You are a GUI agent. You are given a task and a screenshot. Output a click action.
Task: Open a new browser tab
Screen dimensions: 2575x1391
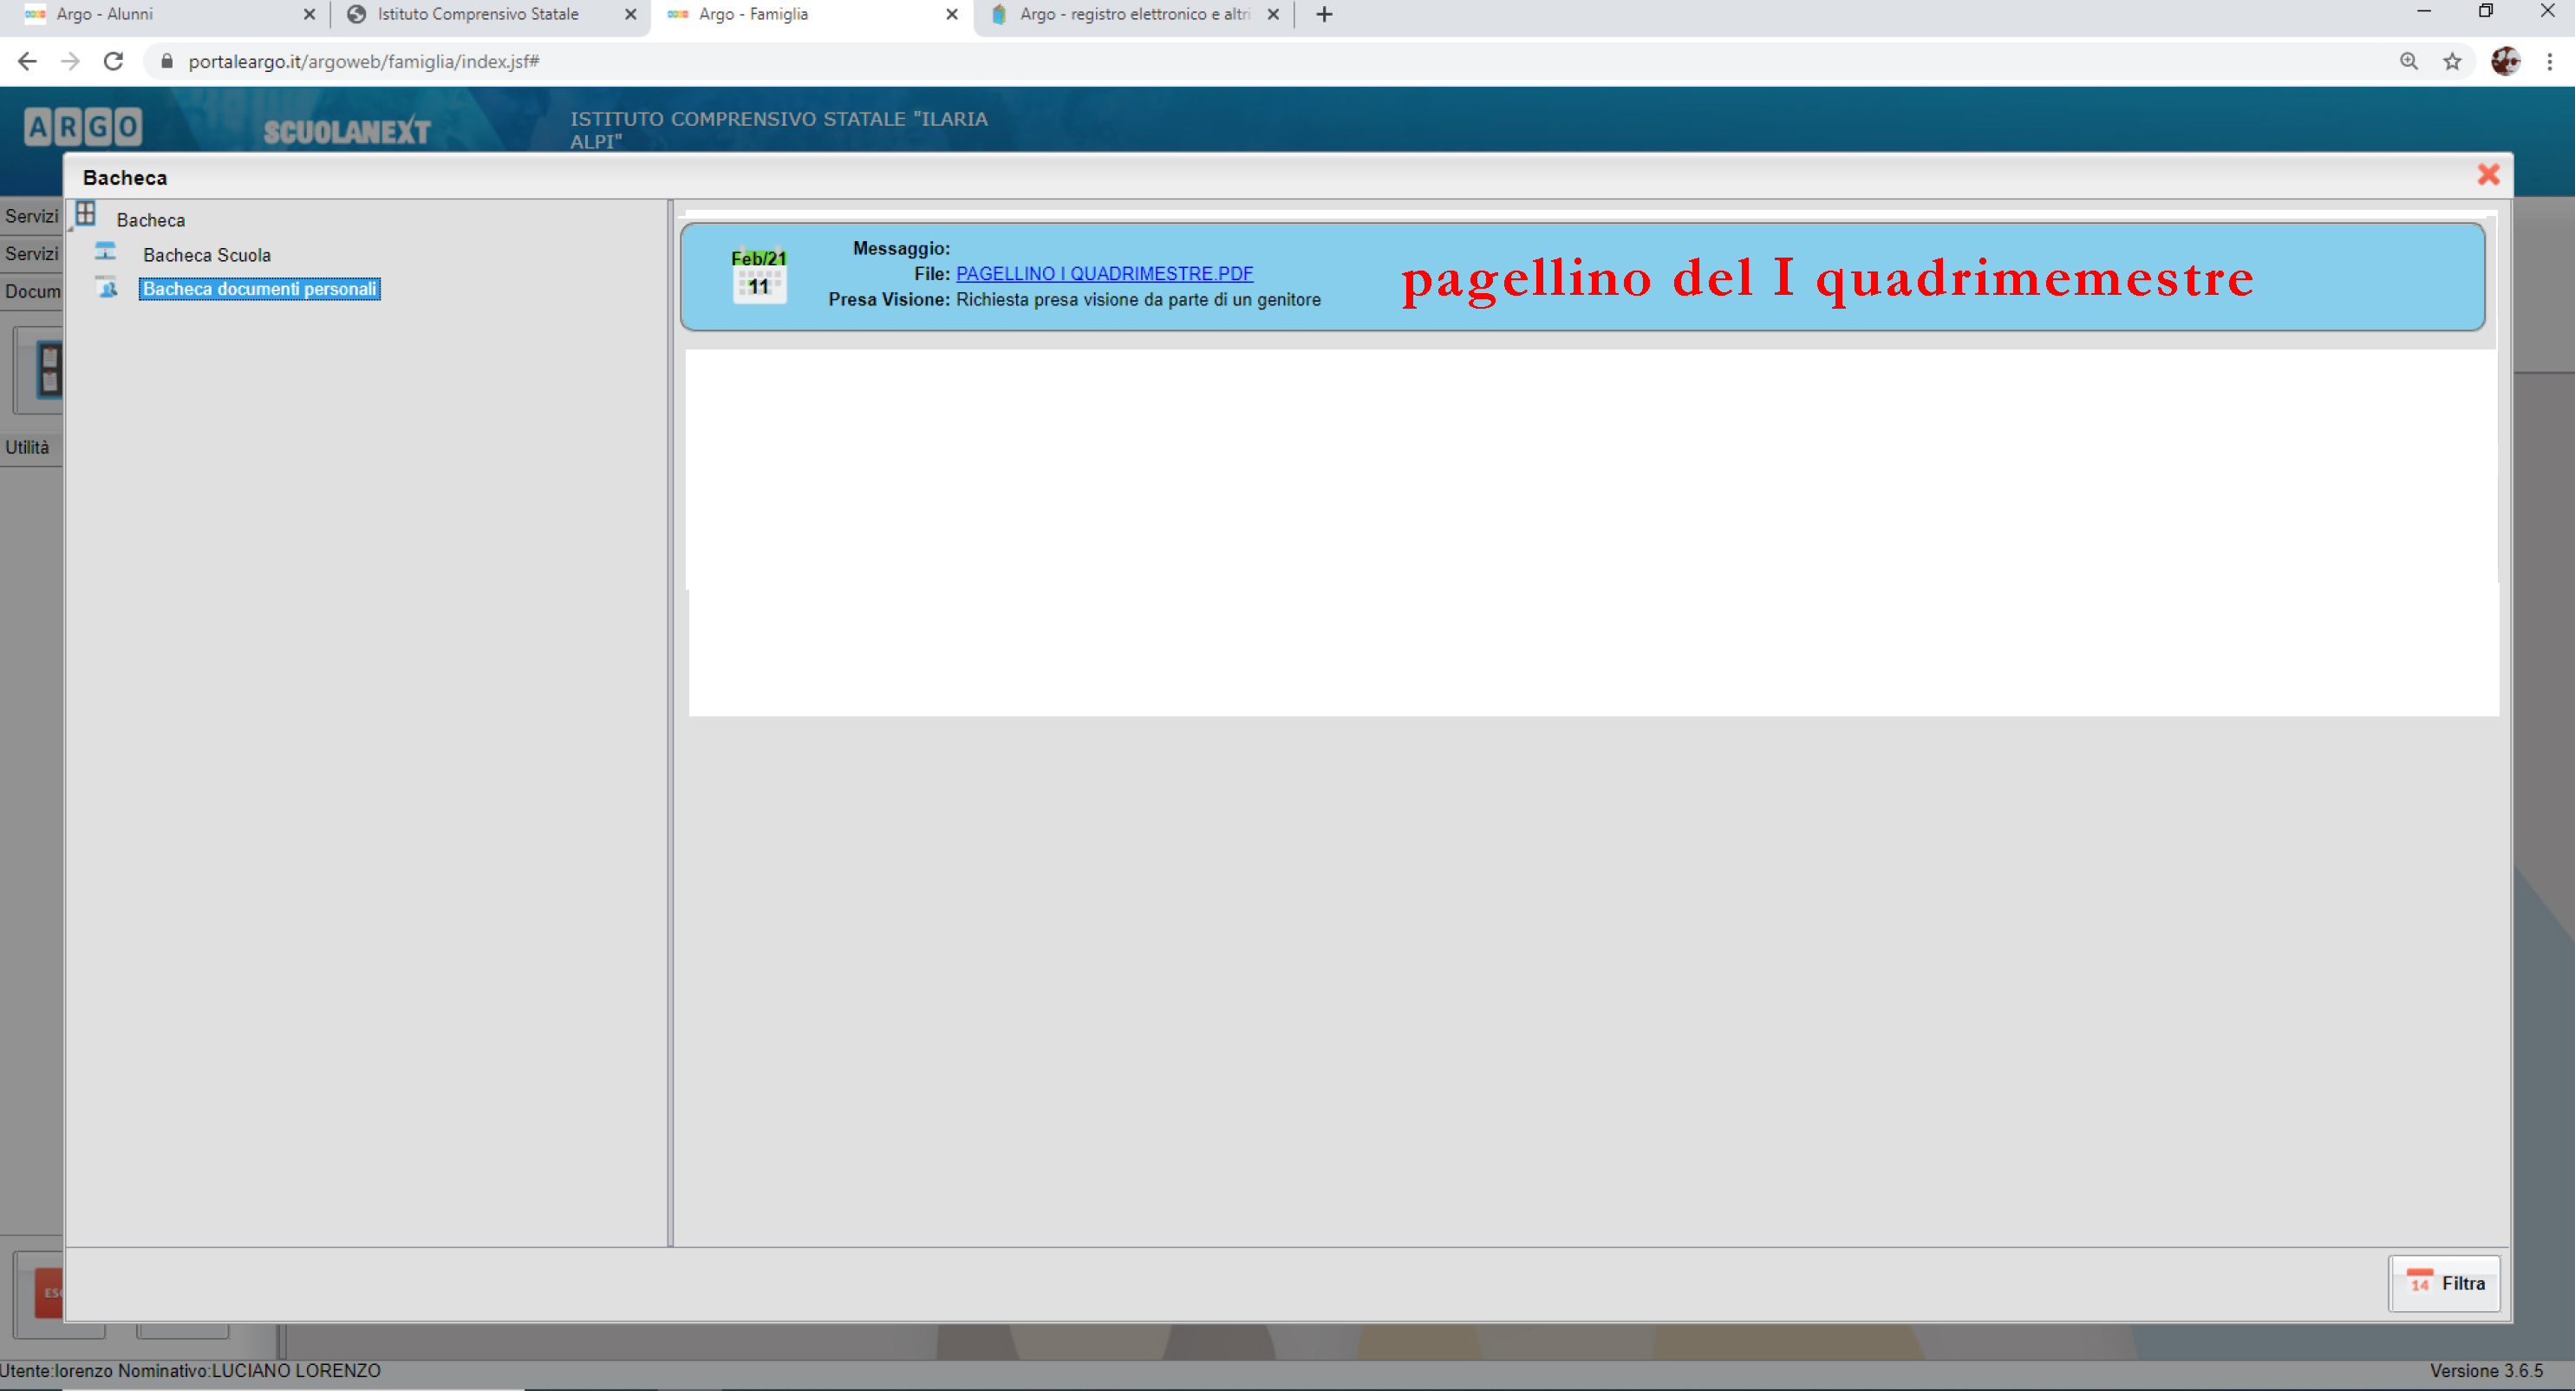[x=1324, y=14]
